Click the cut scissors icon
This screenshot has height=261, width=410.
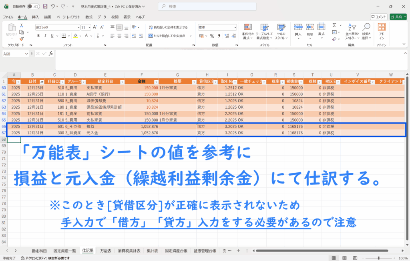pos(22,25)
